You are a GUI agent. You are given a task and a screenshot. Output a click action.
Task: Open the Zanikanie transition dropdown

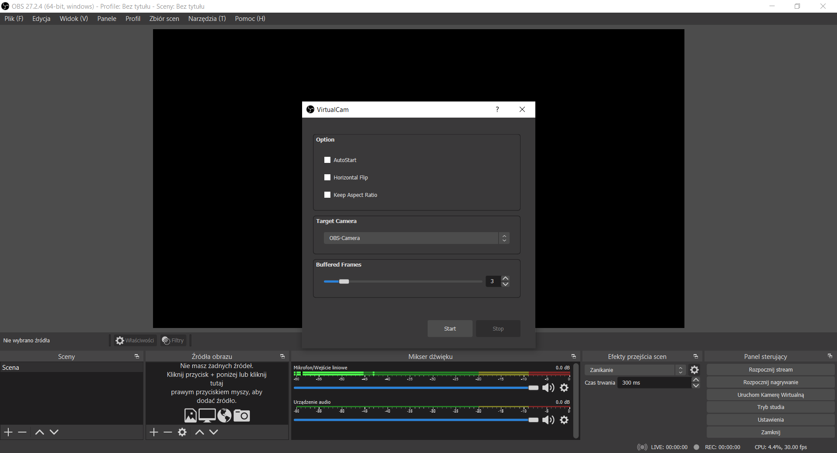pos(635,370)
